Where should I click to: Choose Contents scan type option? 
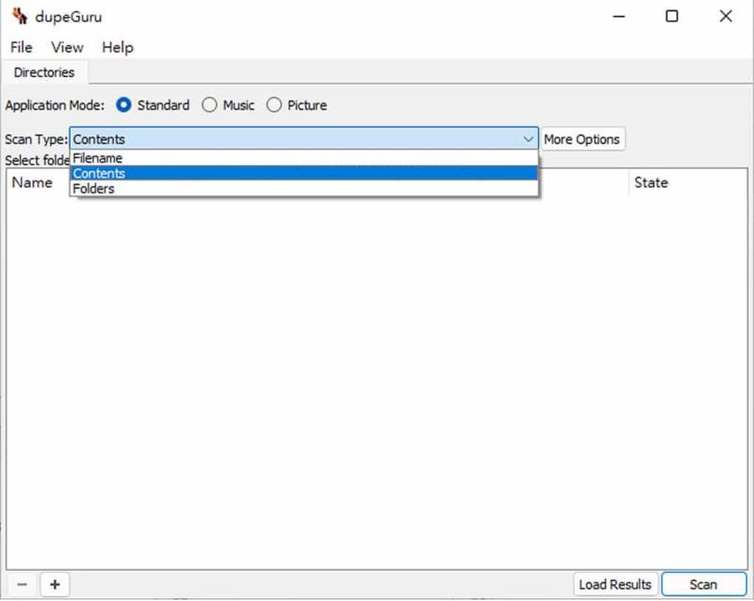[x=303, y=173]
